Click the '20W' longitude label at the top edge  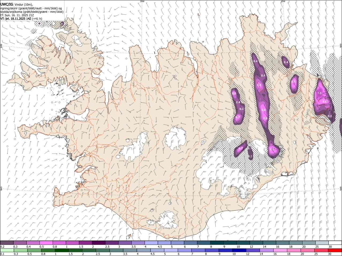(x=142, y=1)
